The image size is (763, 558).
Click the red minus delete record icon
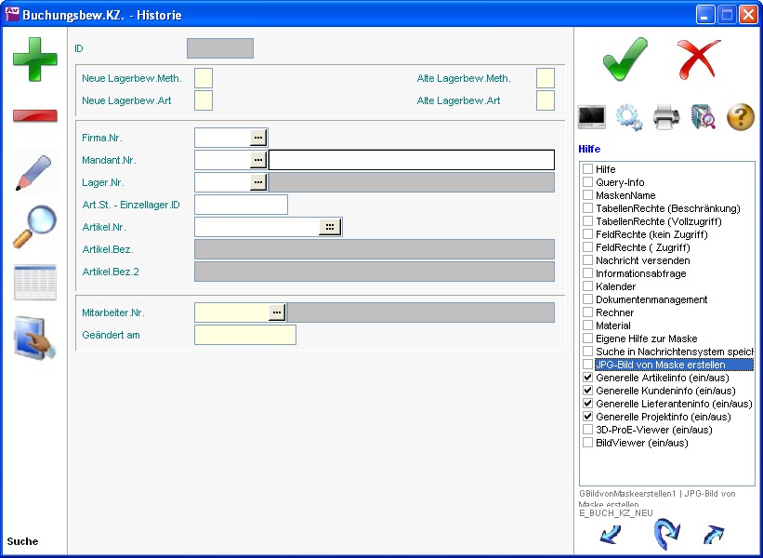click(x=34, y=116)
